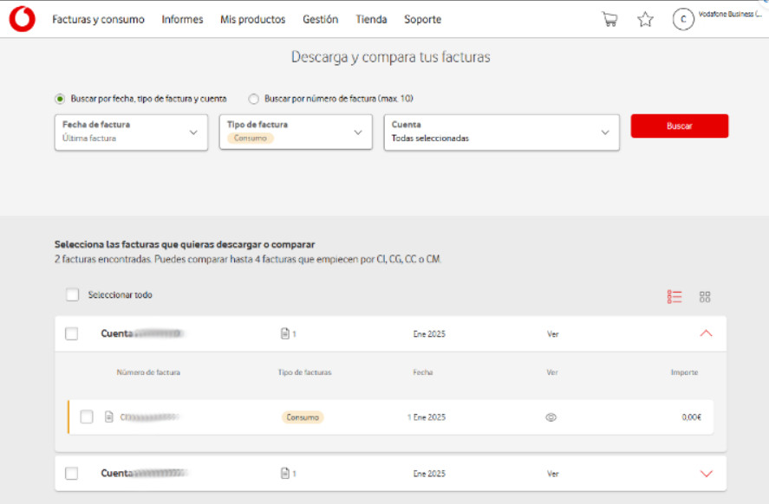769x504 pixels.
Task: Open the Mis productos menu
Action: [x=252, y=19]
